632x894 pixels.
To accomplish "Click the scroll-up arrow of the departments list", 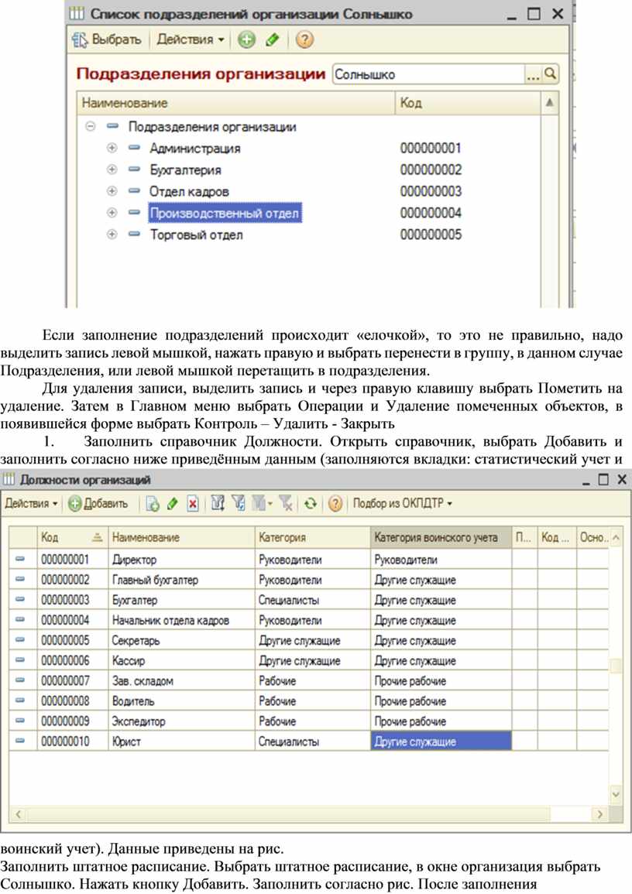I will click(549, 103).
